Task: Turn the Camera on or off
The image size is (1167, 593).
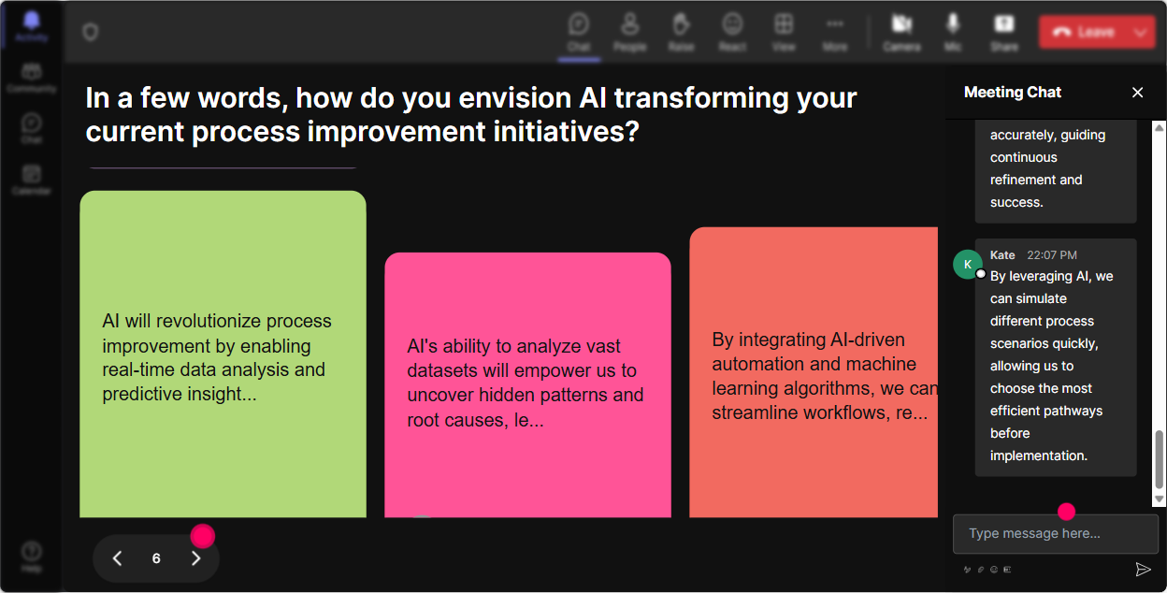Action: (x=901, y=32)
